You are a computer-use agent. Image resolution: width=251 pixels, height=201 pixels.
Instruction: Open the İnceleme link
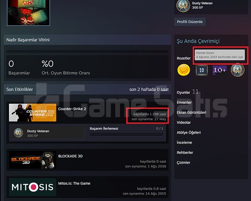pyautogui.click(x=184, y=143)
